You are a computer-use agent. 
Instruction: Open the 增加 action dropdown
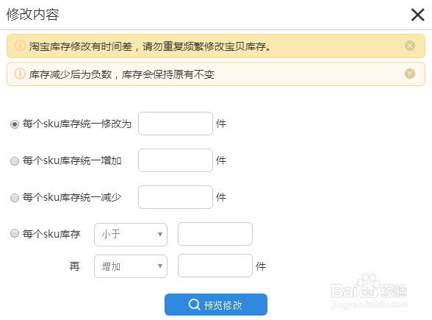[x=131, y=266]
